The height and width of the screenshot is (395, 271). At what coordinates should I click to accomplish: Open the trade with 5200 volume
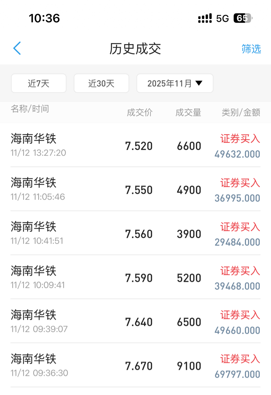pyautogui.click(x=189, y=278)
